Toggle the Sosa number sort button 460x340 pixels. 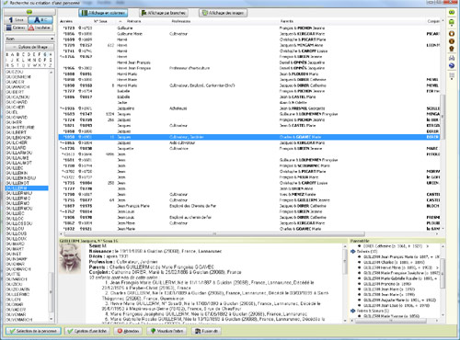pos(17,20)
